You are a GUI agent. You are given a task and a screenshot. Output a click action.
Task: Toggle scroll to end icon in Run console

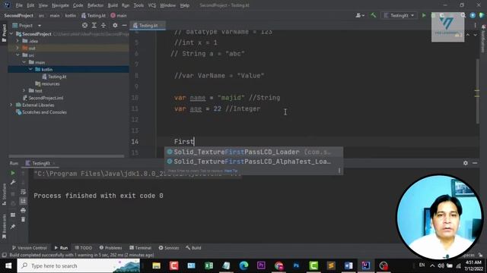point(24,201)
